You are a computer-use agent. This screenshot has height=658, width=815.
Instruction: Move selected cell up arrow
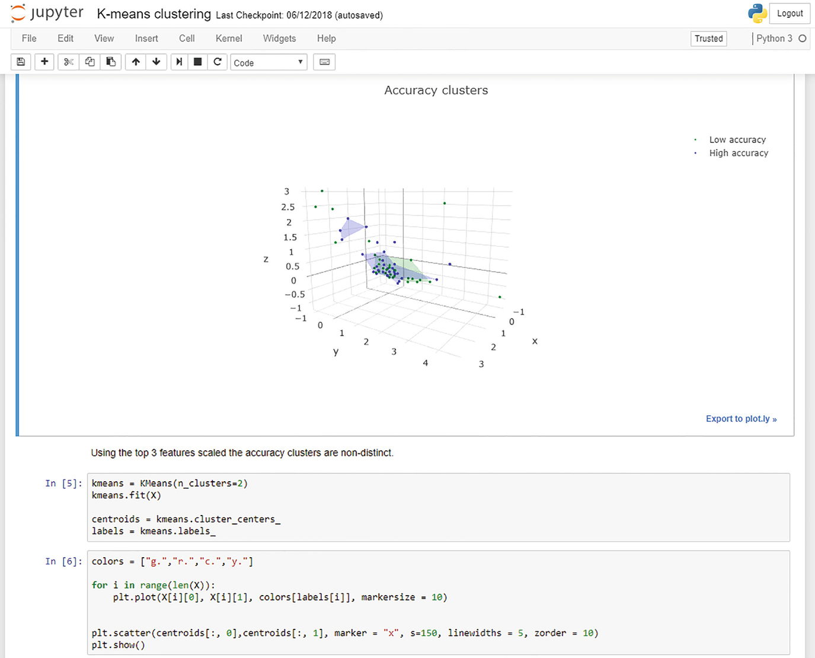pyautogui.click(x=136, y=62)
